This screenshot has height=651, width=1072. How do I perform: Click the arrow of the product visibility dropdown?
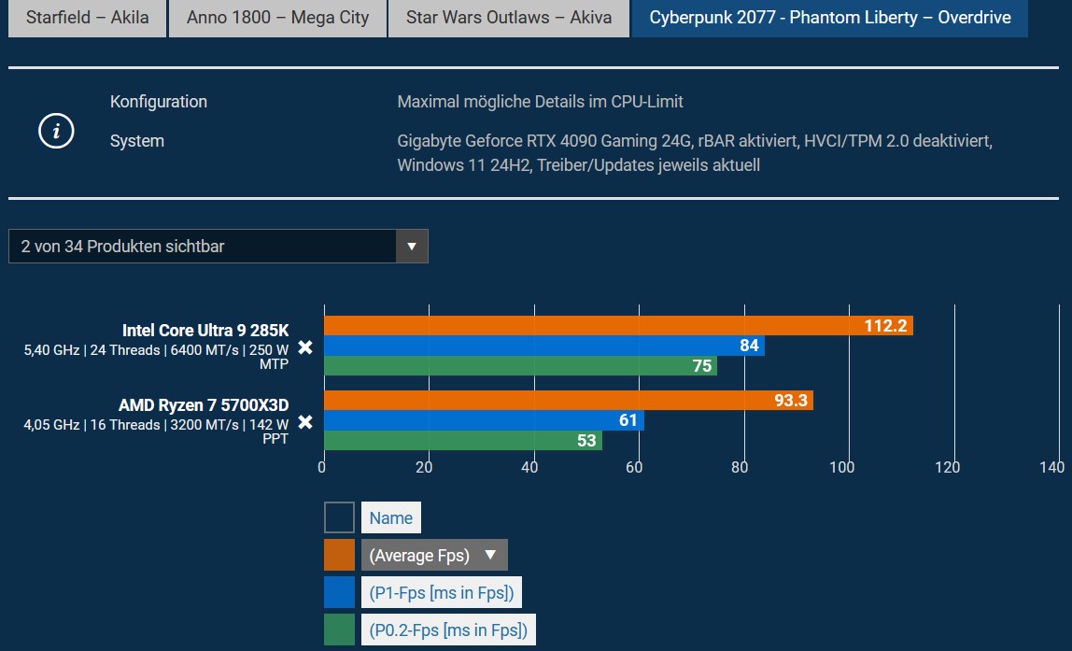[x=412, y=247]
